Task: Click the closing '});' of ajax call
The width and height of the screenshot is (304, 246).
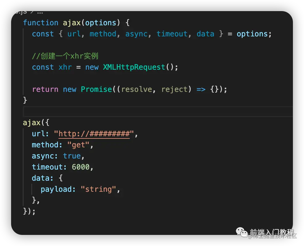Action: point(29,211)
